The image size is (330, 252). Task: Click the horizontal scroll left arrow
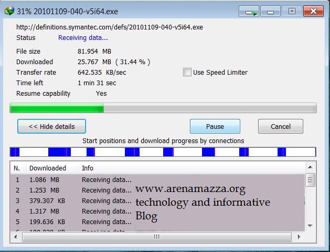coord(16,237)
